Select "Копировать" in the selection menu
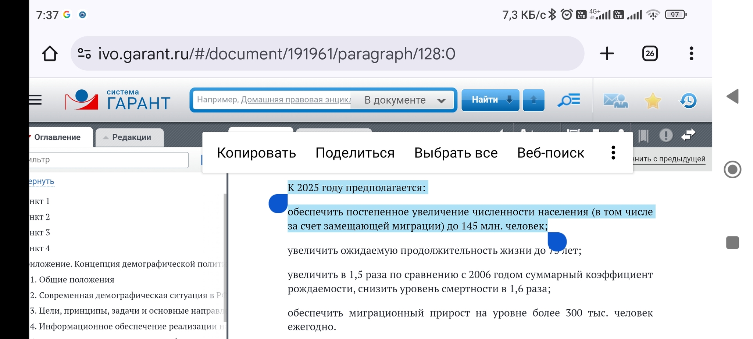753x339 pixels. click(x=256, y=153)
